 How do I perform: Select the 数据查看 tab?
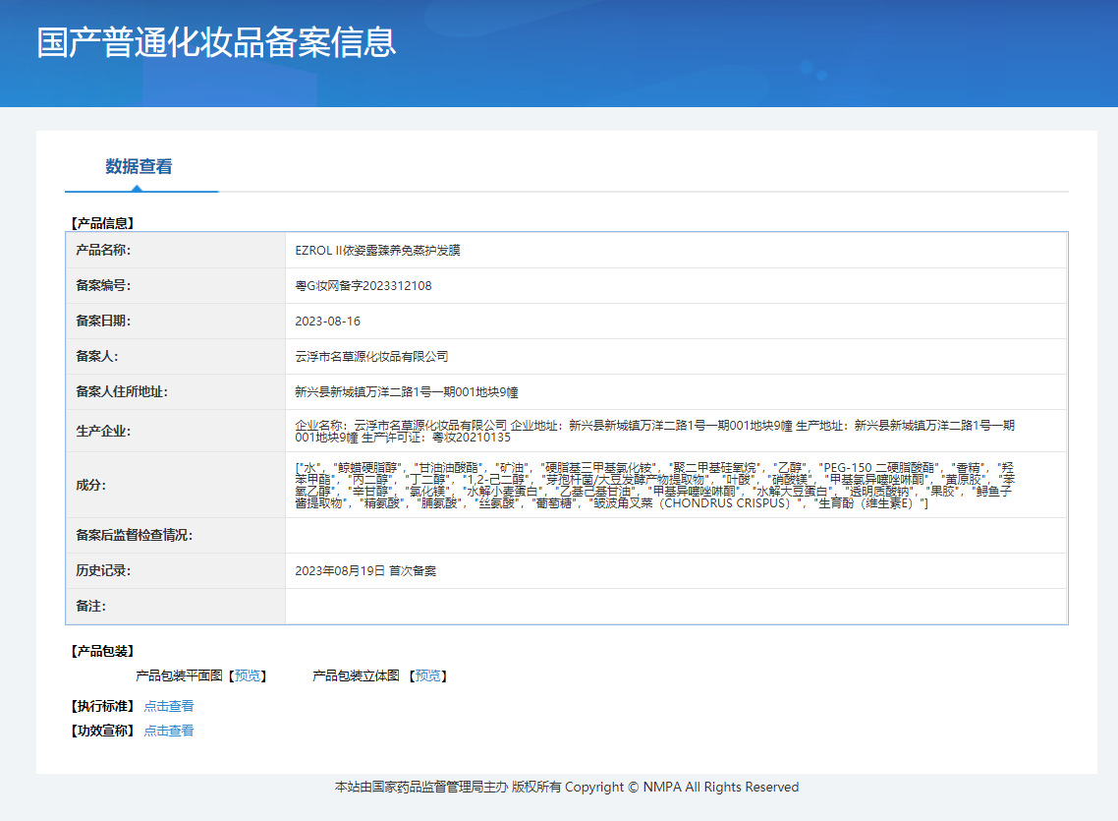coord(139,167)
